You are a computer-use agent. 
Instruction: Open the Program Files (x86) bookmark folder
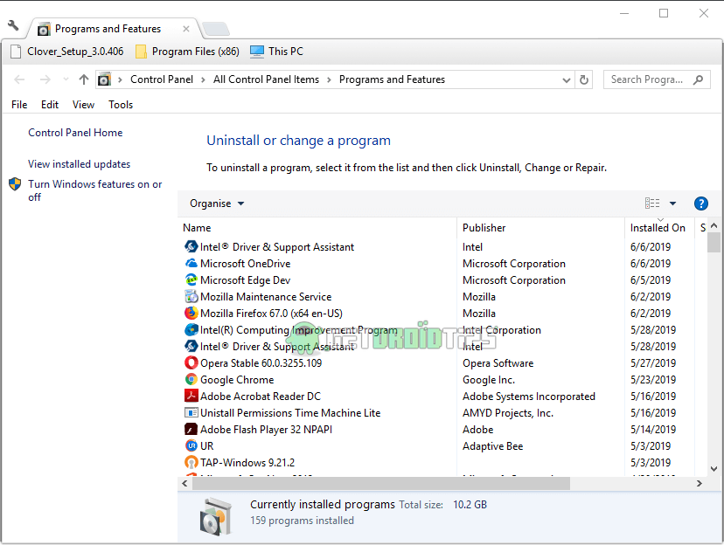(187, 52)
